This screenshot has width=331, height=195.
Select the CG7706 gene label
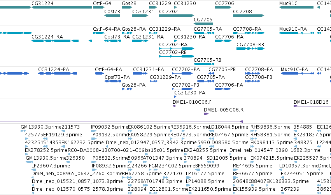coord(224,3)
